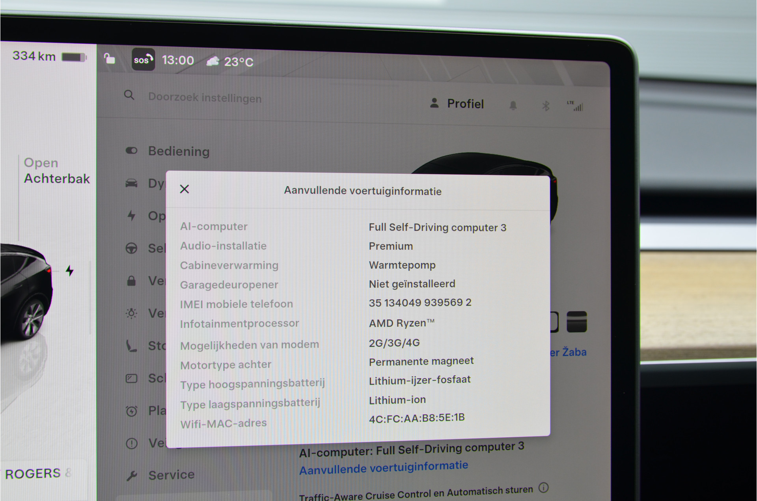
Task: Select the IMEI number 35 134049 939569 2
Action: coord(420,303)
